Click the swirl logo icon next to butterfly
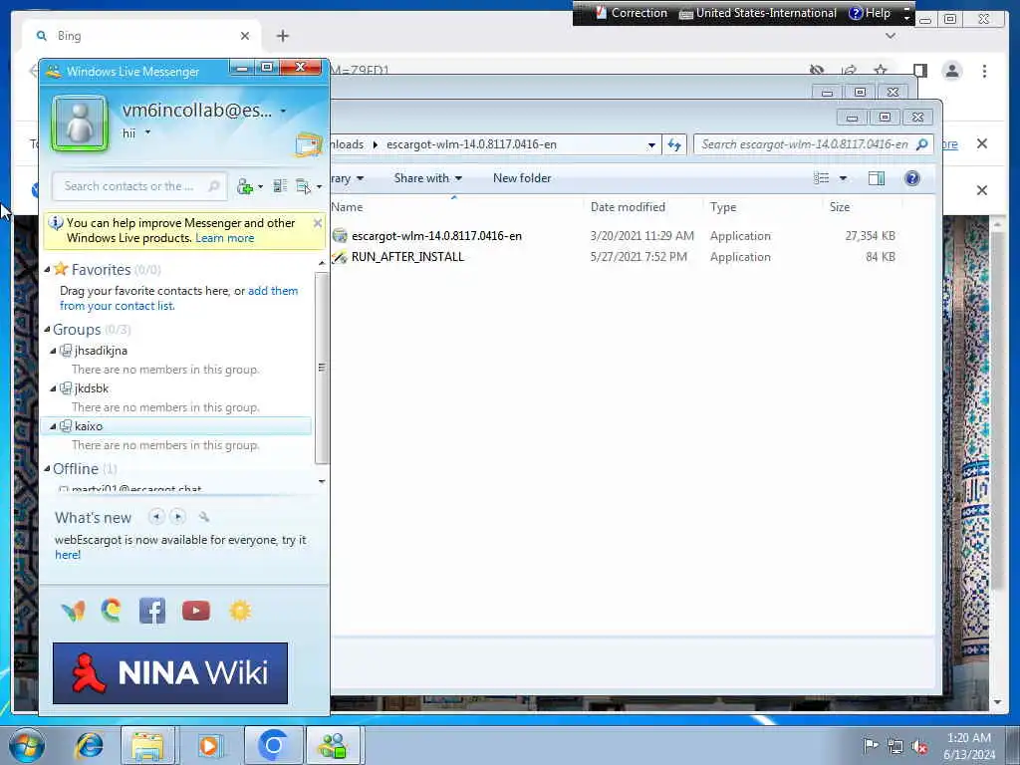Viewport: 1020px width, 765px height. tap(112, 611)
